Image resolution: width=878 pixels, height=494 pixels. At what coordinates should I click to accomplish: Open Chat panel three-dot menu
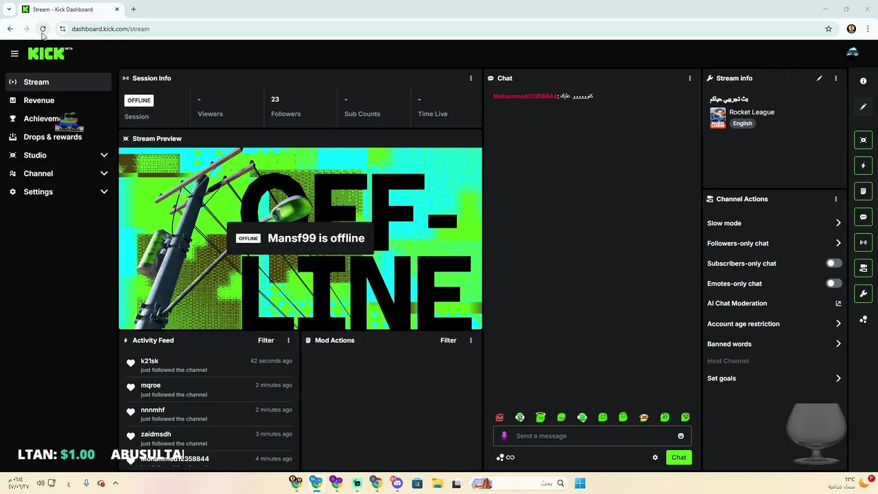pos(690,78)
